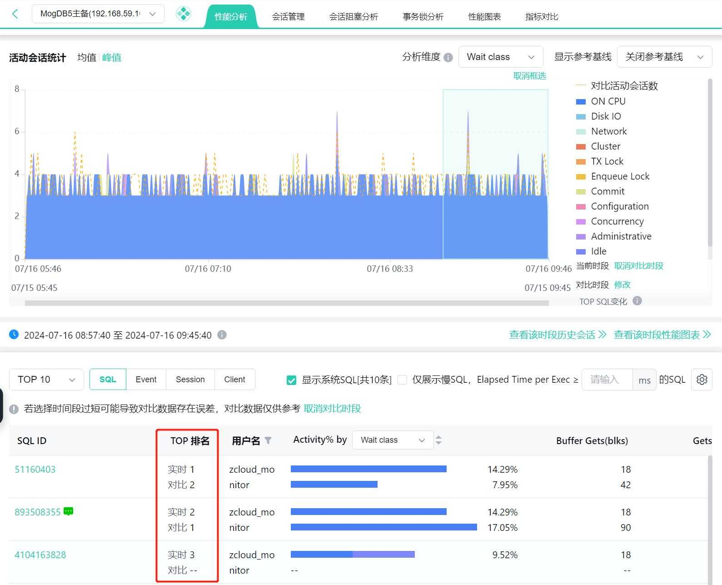Open the TOP 10 dropdown

46,380
